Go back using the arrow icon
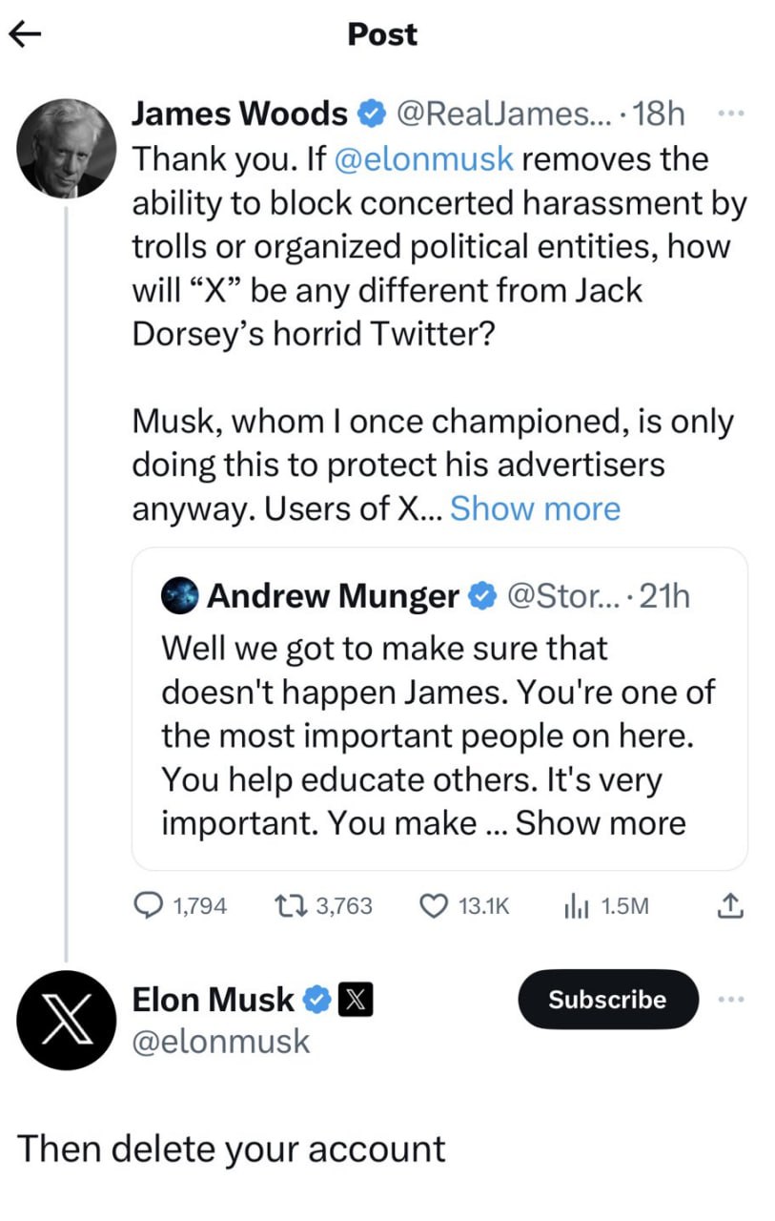 (x=26, y=35)
